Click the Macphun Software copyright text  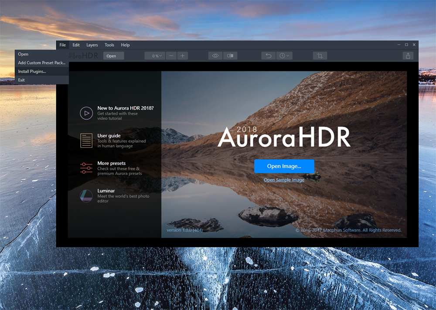(x=348, y=230)
